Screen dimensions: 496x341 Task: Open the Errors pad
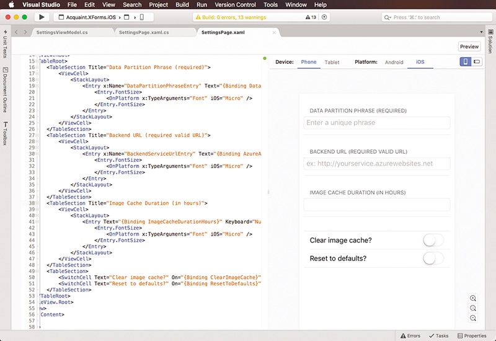(409, 335)
